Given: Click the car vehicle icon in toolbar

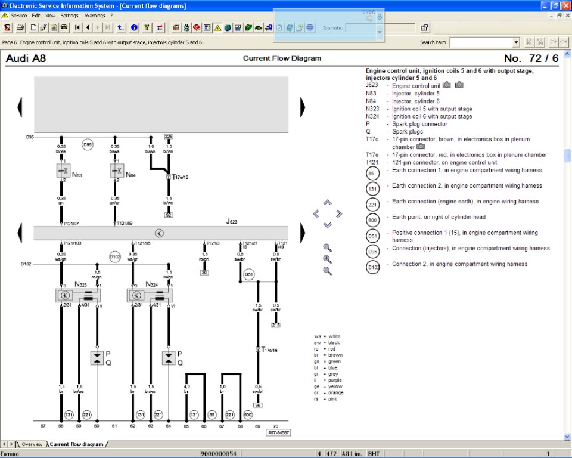Looking at the screenshot, I should (63, 27).
